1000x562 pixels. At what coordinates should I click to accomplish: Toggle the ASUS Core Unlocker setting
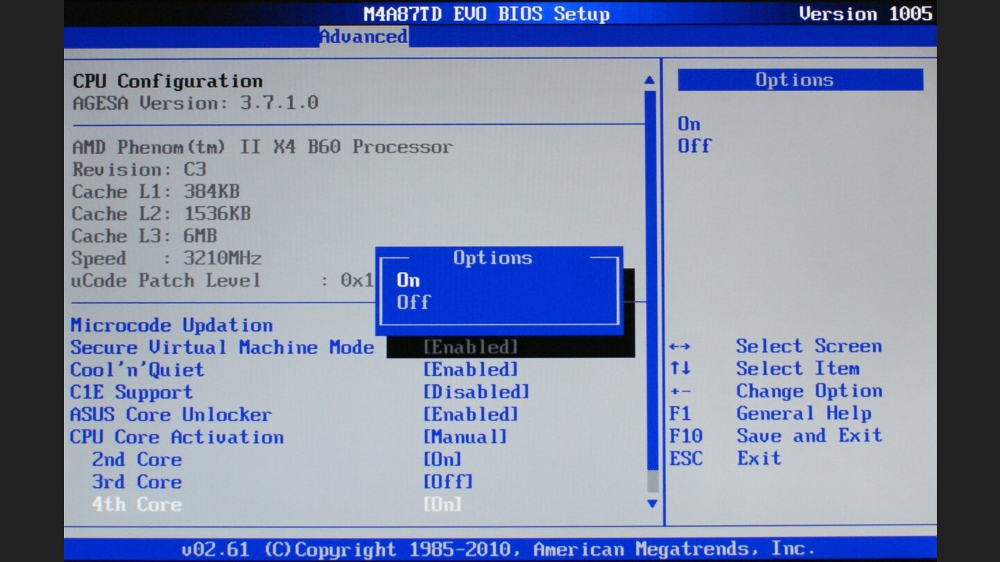[171, 414]
